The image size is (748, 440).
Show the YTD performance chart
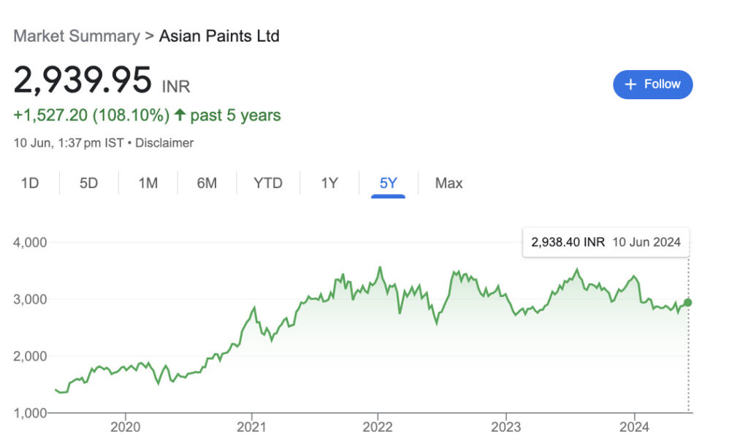click(267, 183)
